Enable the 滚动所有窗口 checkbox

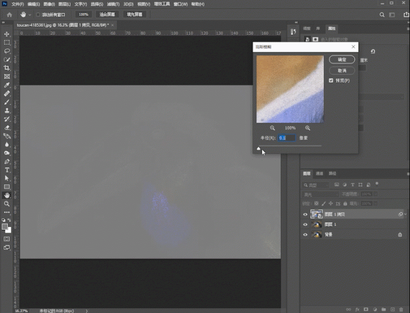point(38,14)
